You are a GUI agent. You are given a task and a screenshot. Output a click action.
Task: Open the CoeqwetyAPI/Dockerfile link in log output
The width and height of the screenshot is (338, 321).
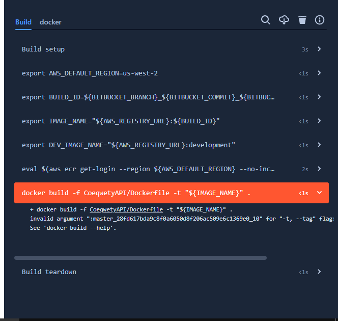(126, 209)
